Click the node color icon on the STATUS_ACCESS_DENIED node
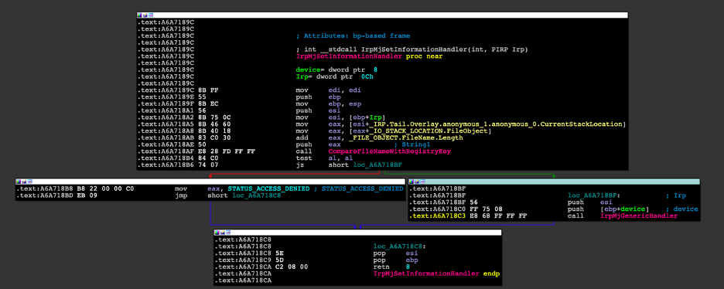724x289 pixels. pyautogui.click(x=19, y=181)
